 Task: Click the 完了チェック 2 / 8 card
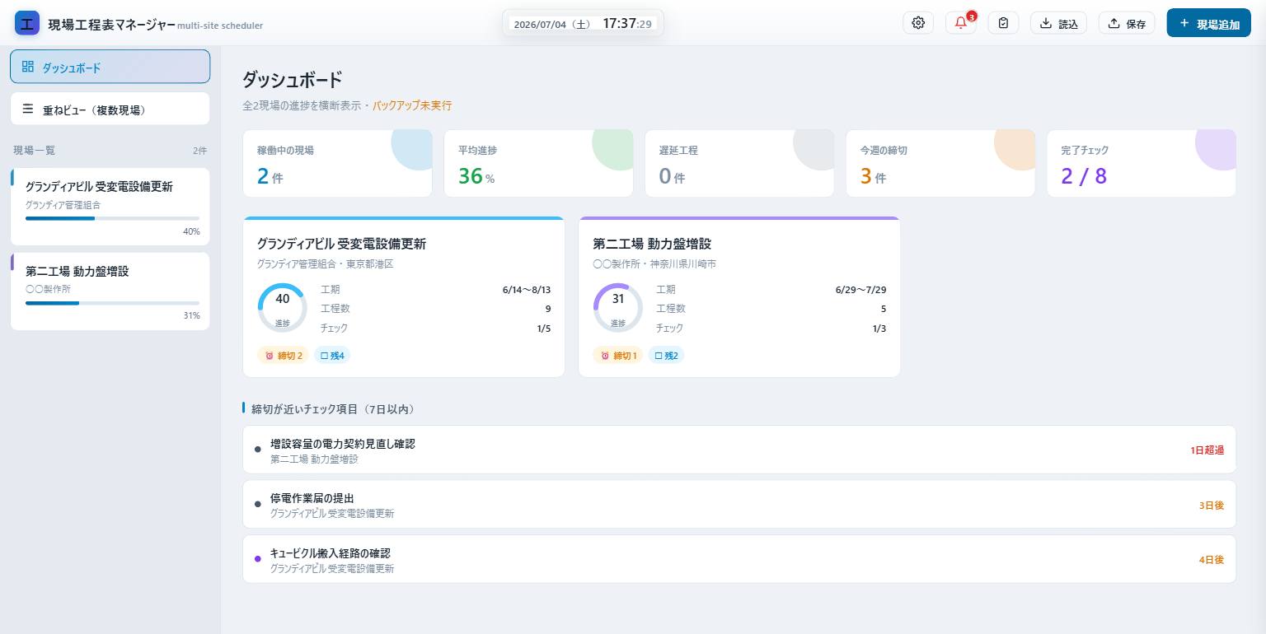1142,163
